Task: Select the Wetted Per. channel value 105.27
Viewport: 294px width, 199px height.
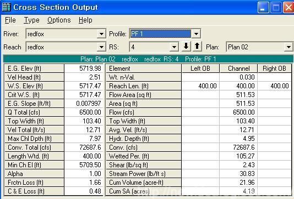Action: tap(238, 156)
